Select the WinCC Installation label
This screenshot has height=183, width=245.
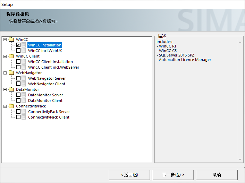[x=45, y=45]
